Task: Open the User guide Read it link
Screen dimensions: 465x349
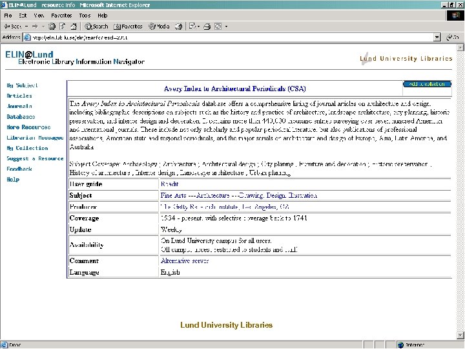Action: (169, 184)
